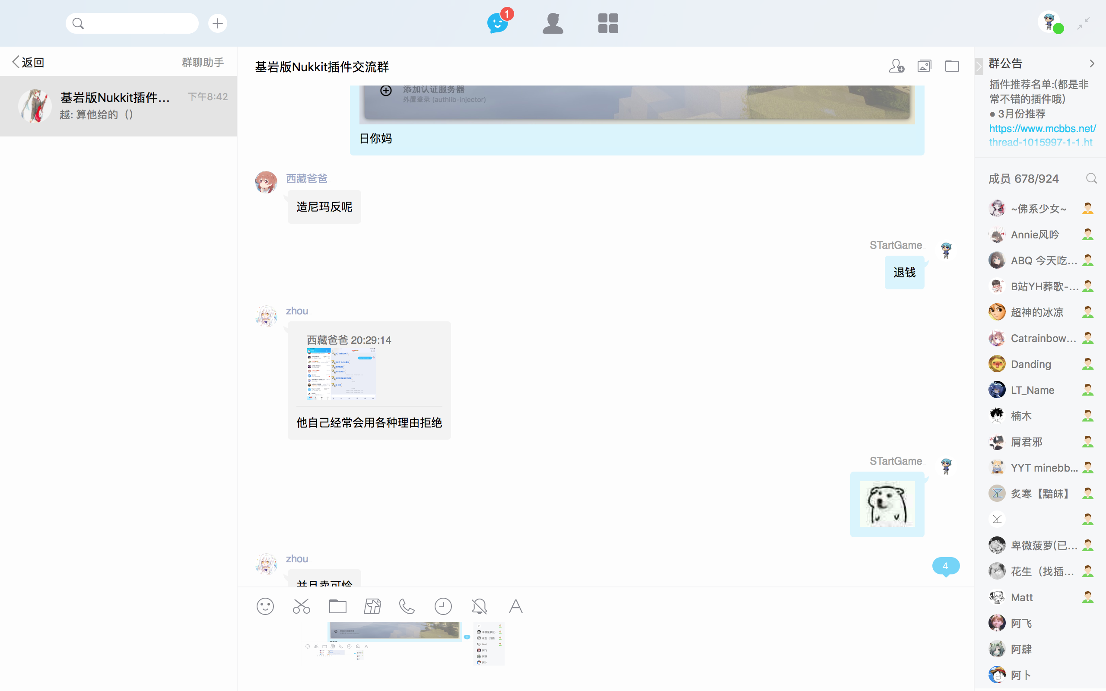Jump to 4 new messages bubble
1106x691 pixels.
tap(946, 566)
